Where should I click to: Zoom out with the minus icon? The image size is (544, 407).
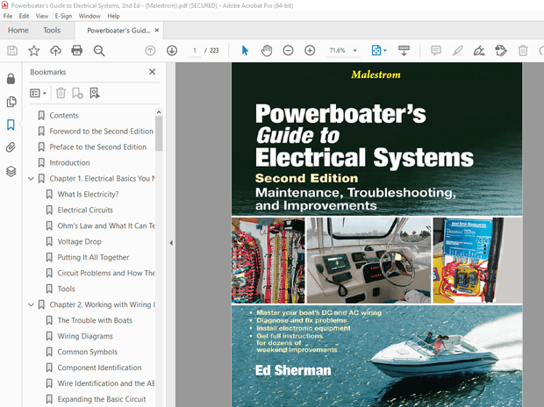[288, 51]
